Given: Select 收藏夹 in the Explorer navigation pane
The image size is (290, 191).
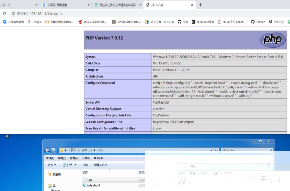Looking at the screenshot, I should point(55,174).
